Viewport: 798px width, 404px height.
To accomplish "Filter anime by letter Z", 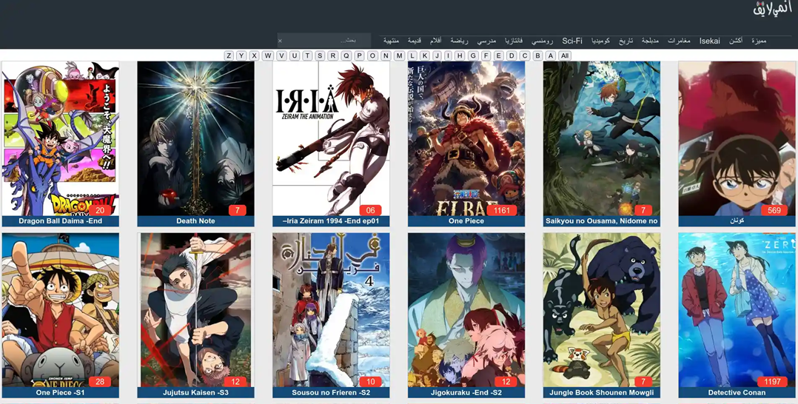I will pyautogui.click(x=229, y=55).
